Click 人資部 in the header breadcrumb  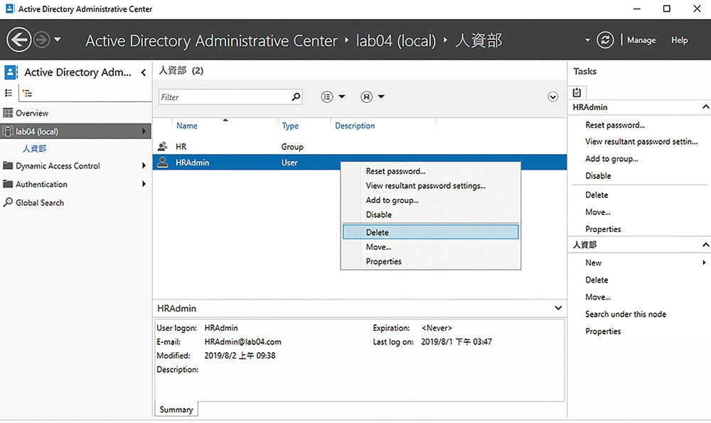point(479,40)
